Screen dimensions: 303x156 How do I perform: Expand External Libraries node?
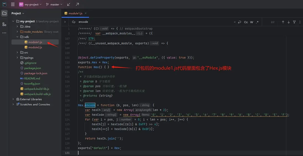pyautogui.click(x=13, y=99)
